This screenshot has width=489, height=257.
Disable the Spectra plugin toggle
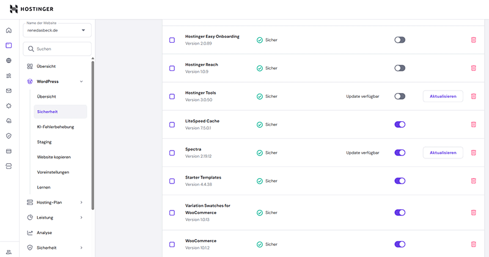400,153
